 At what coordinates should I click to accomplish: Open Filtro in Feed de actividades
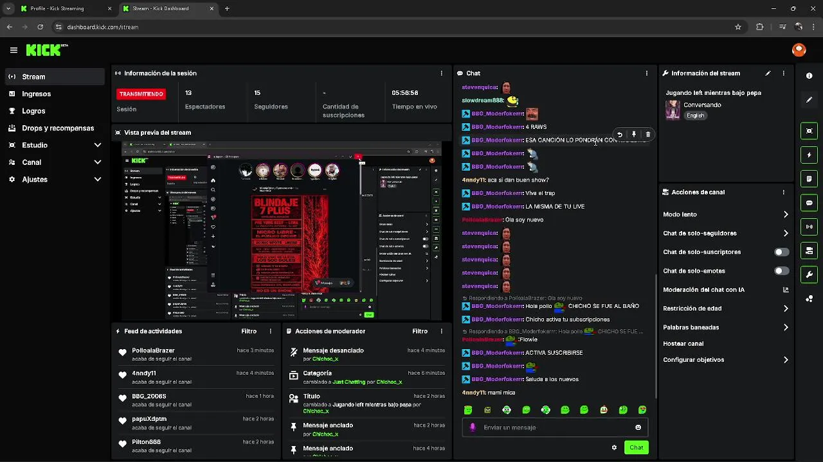[x=249, y=331]
